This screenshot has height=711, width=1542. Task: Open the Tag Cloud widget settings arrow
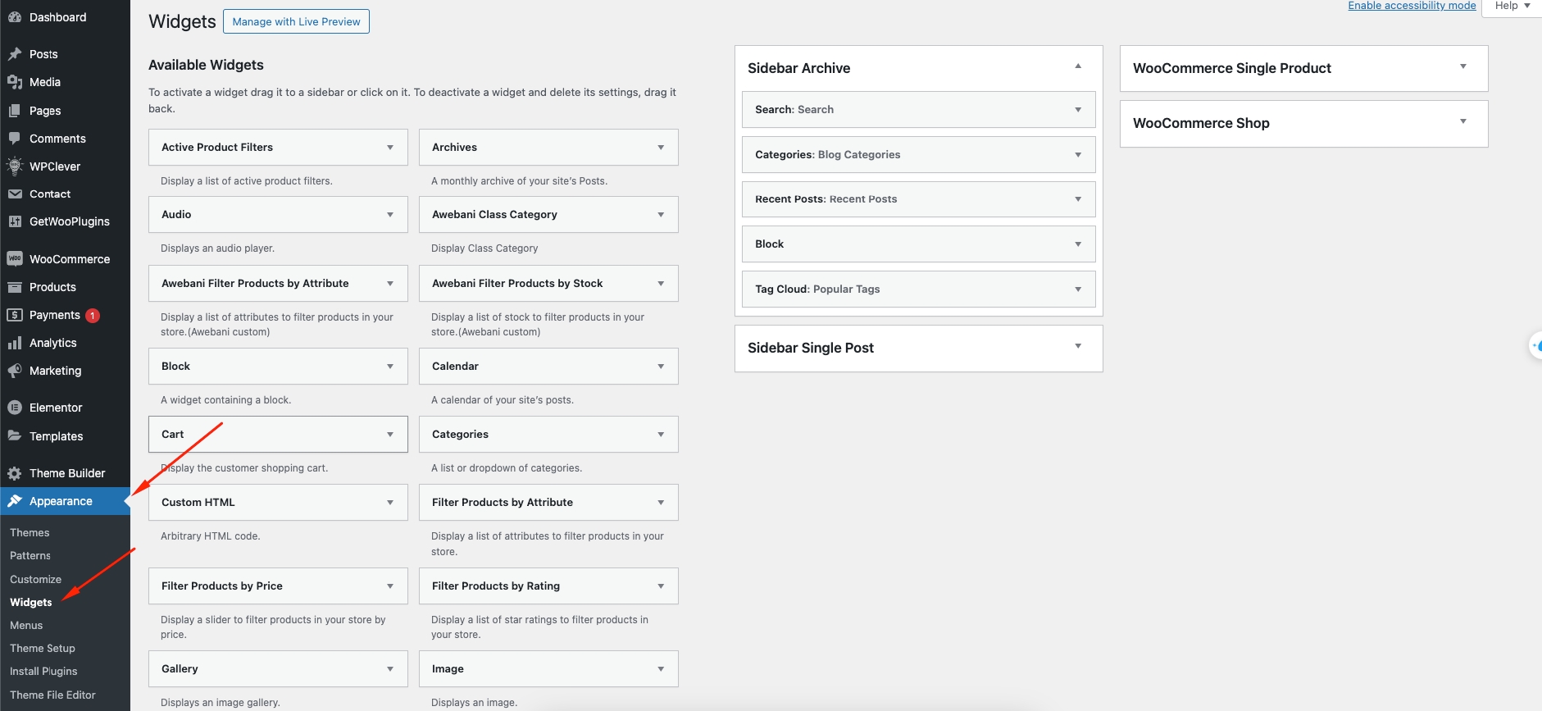tap(1078, 289)
